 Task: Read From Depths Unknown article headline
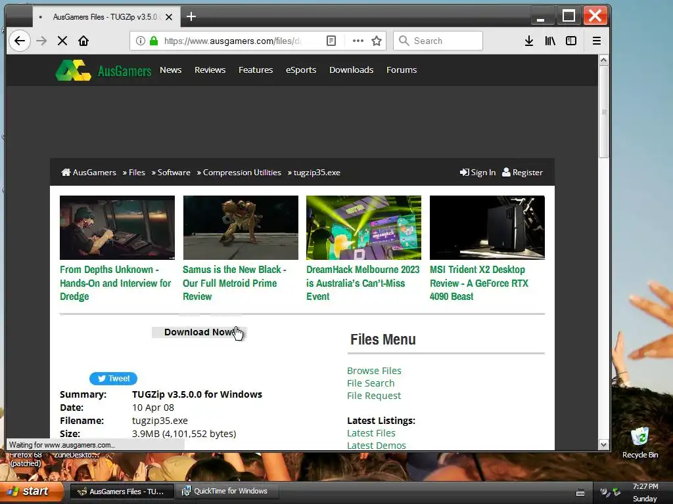click(x=116, y=283)
